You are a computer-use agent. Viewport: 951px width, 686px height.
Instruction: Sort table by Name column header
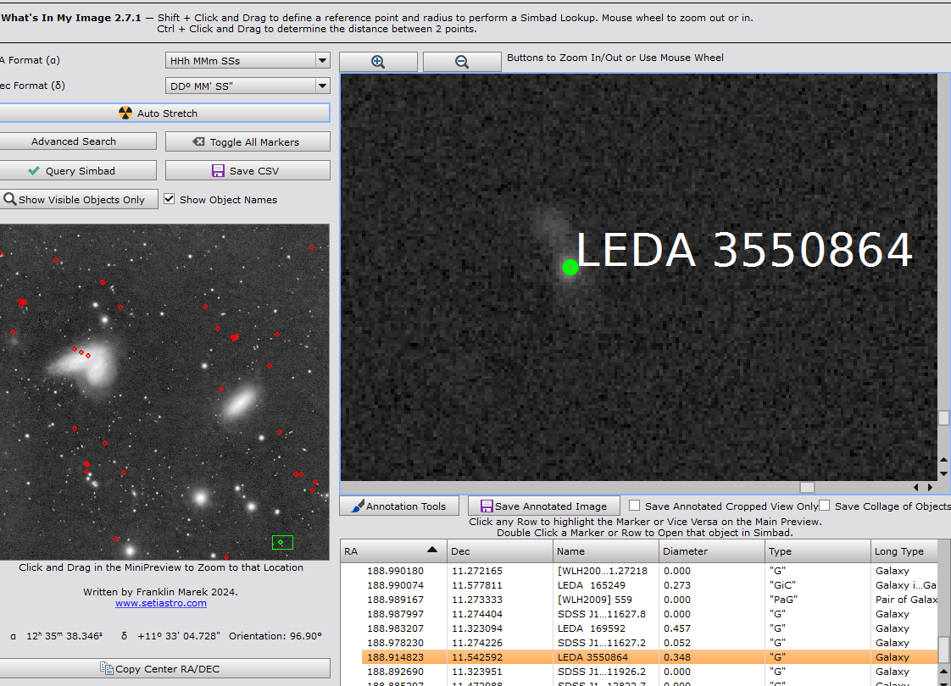click(x=606, y=550)
